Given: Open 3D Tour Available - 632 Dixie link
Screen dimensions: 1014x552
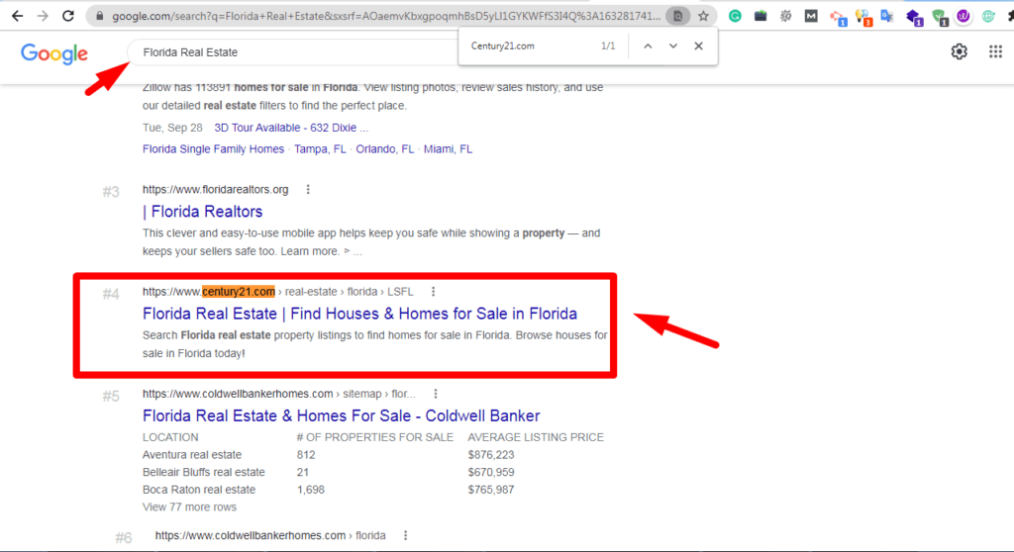Looking at the screenshot, I should pos(291,128).
